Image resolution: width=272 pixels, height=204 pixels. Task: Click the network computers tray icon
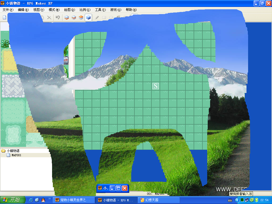(247, 200)
